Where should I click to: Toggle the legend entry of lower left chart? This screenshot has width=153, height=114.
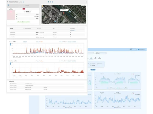(69, 107)
